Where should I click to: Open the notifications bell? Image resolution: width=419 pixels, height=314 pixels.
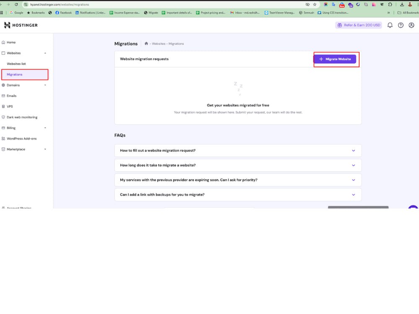390,25
